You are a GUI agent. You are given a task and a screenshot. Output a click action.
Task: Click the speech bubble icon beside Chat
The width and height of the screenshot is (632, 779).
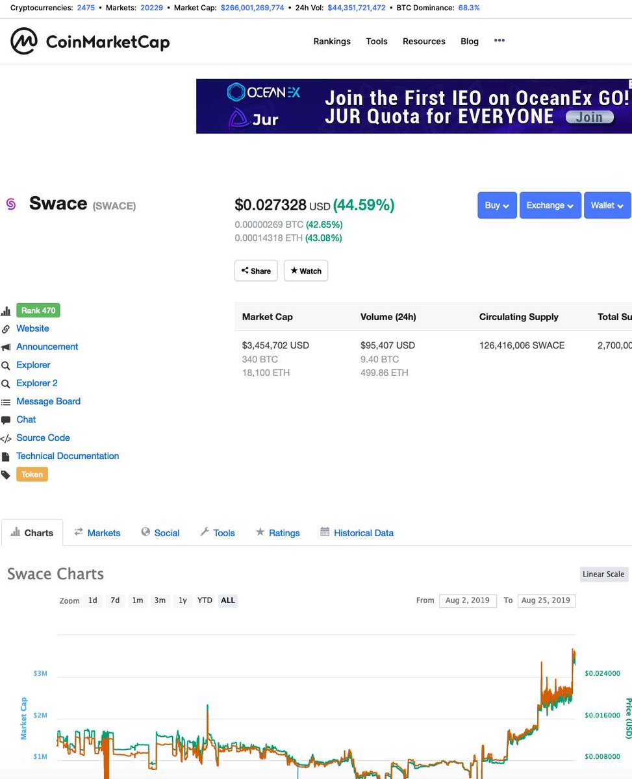6,420
